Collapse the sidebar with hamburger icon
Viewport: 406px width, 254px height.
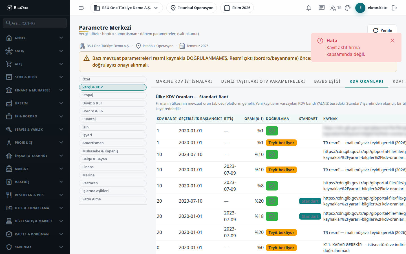(x=81, y=8)
